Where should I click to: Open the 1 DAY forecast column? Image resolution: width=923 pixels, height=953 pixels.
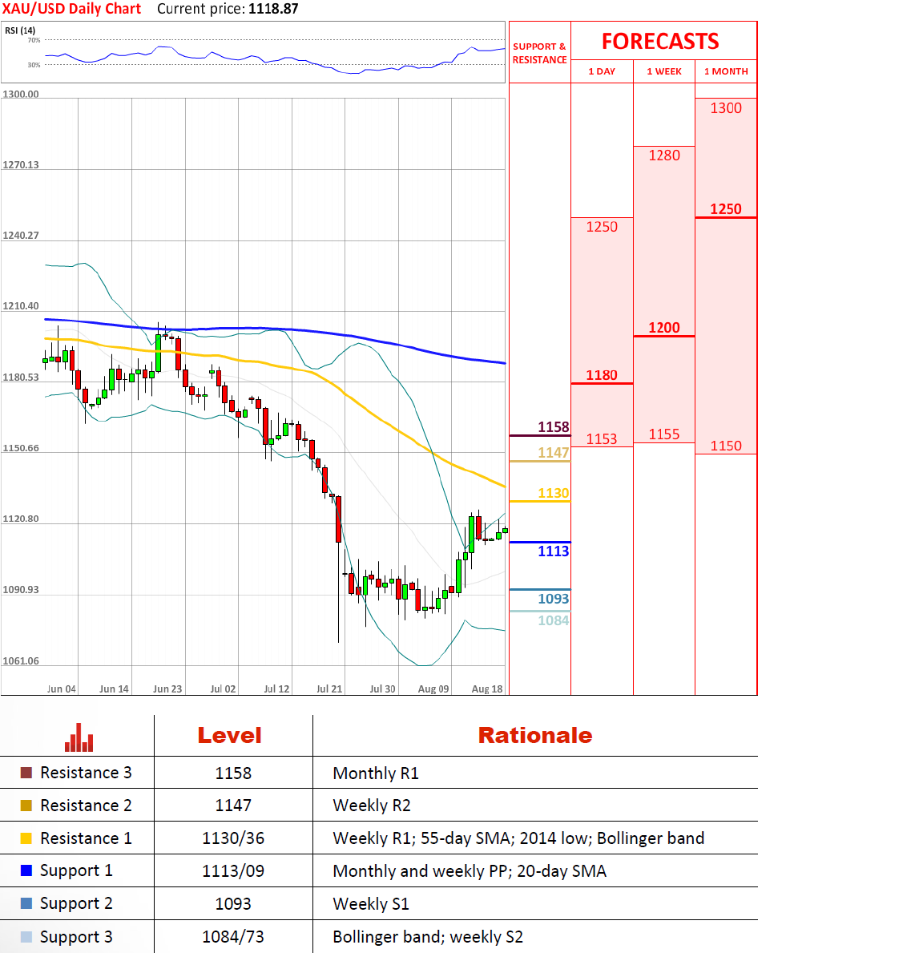602,71
